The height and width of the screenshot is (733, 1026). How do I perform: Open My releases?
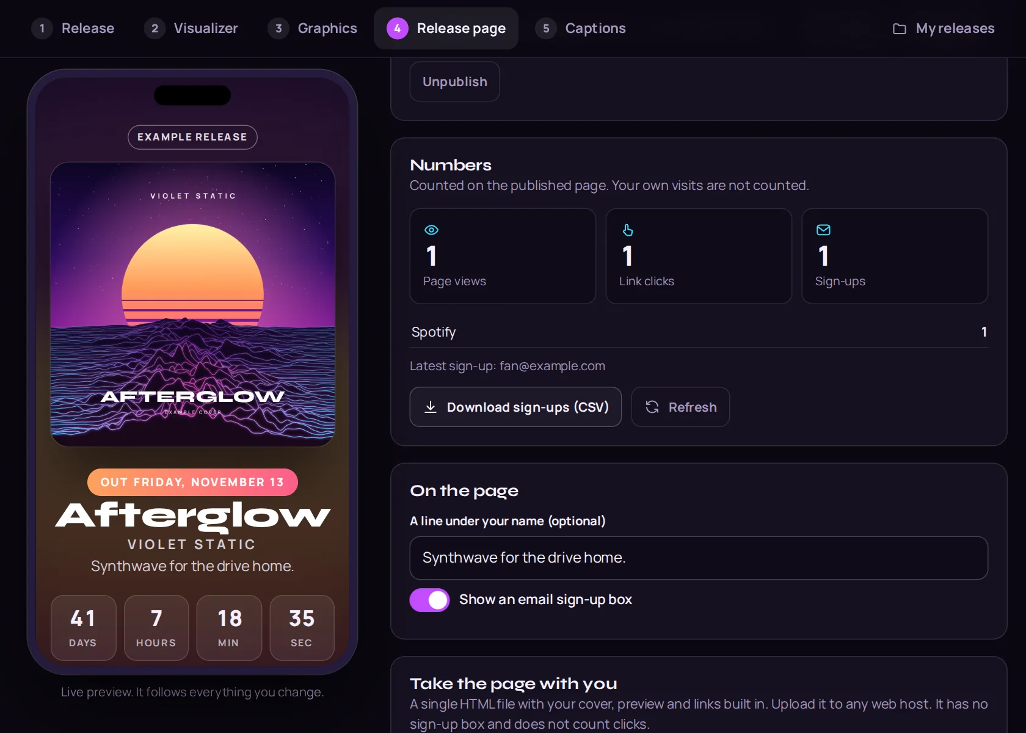tap(944, 28)
